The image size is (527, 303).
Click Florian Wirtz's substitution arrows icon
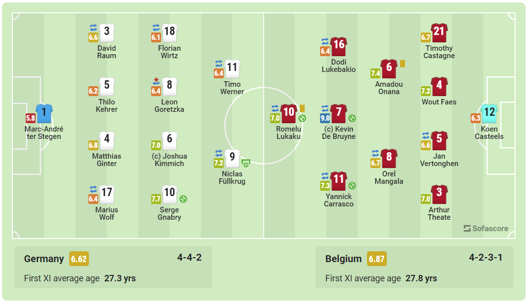156,28
